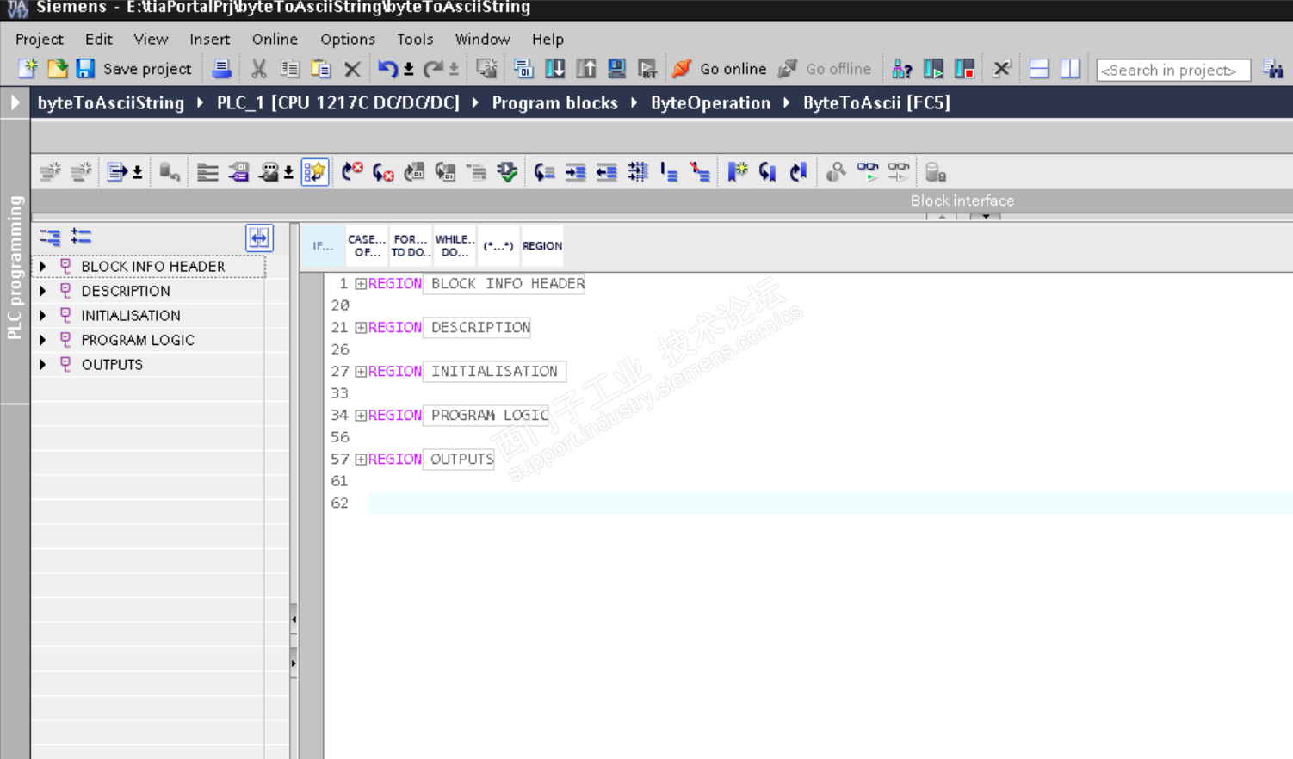Open the Options menu
The height and width of the screenshot is (759, 1293).
[x=348, y=40]
